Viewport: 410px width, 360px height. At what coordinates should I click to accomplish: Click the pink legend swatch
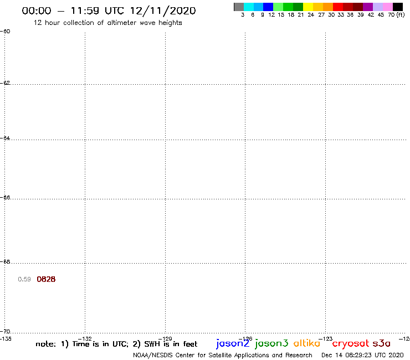coord(387,7)
